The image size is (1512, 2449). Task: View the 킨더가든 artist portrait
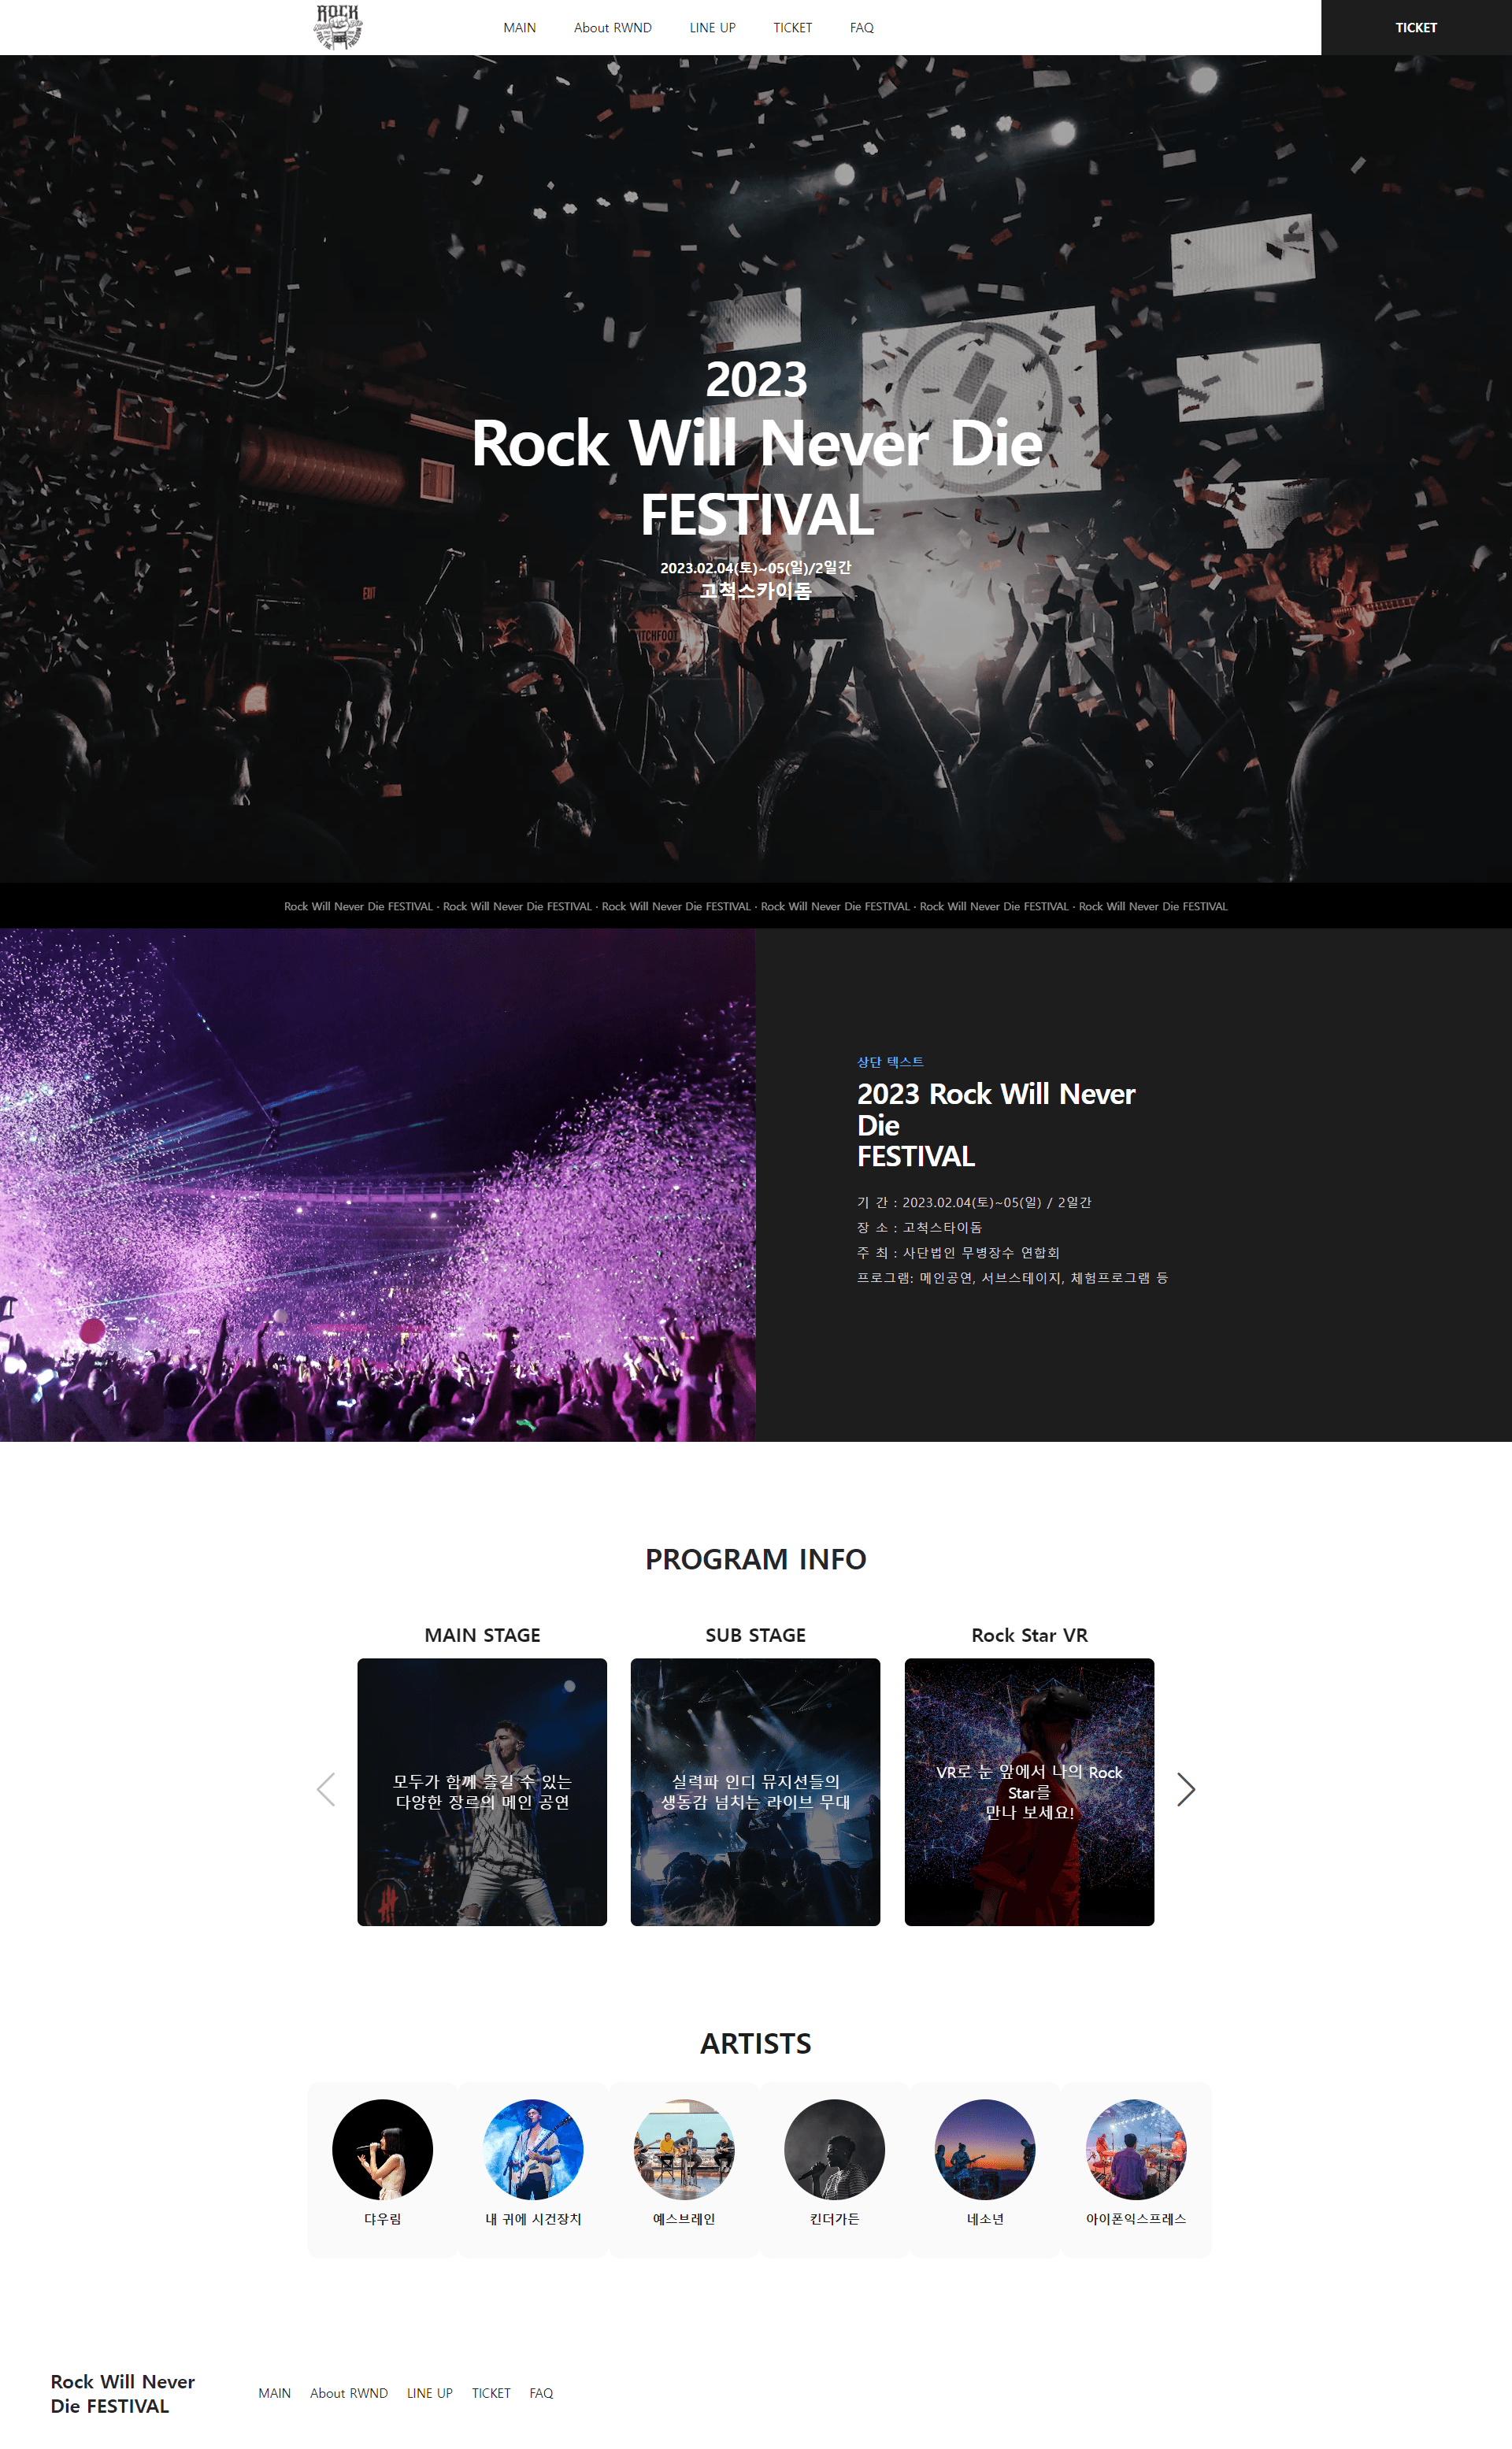(x=834, y=2150)
